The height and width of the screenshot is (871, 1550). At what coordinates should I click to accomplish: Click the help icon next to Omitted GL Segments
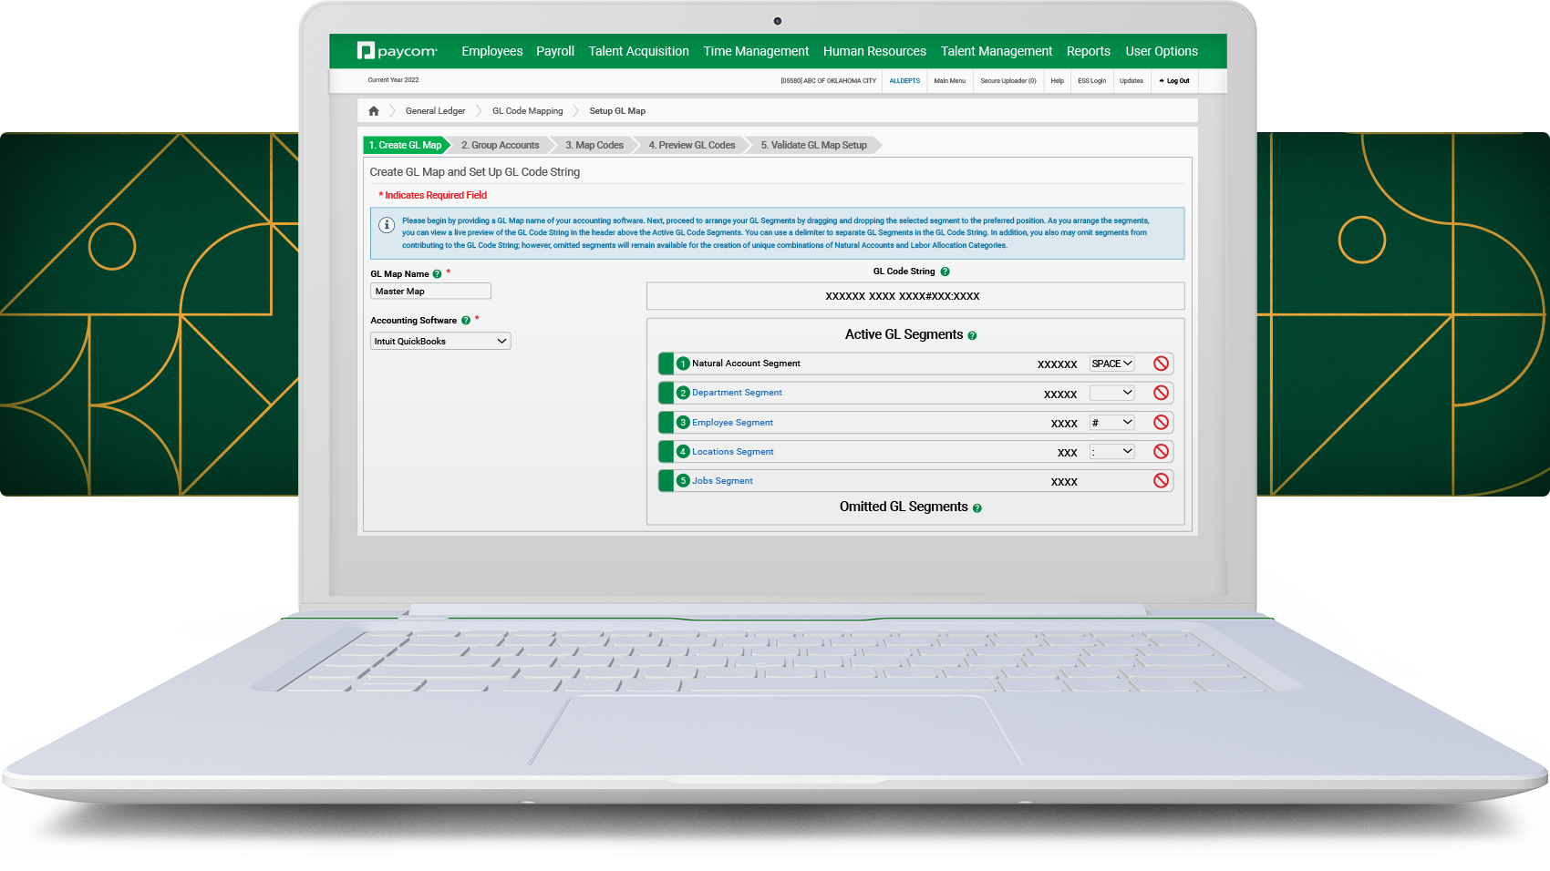[x=976, y=508]
